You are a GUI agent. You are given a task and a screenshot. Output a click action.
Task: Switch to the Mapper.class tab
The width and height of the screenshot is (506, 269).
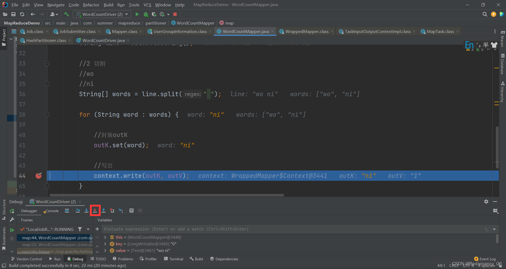124,31
